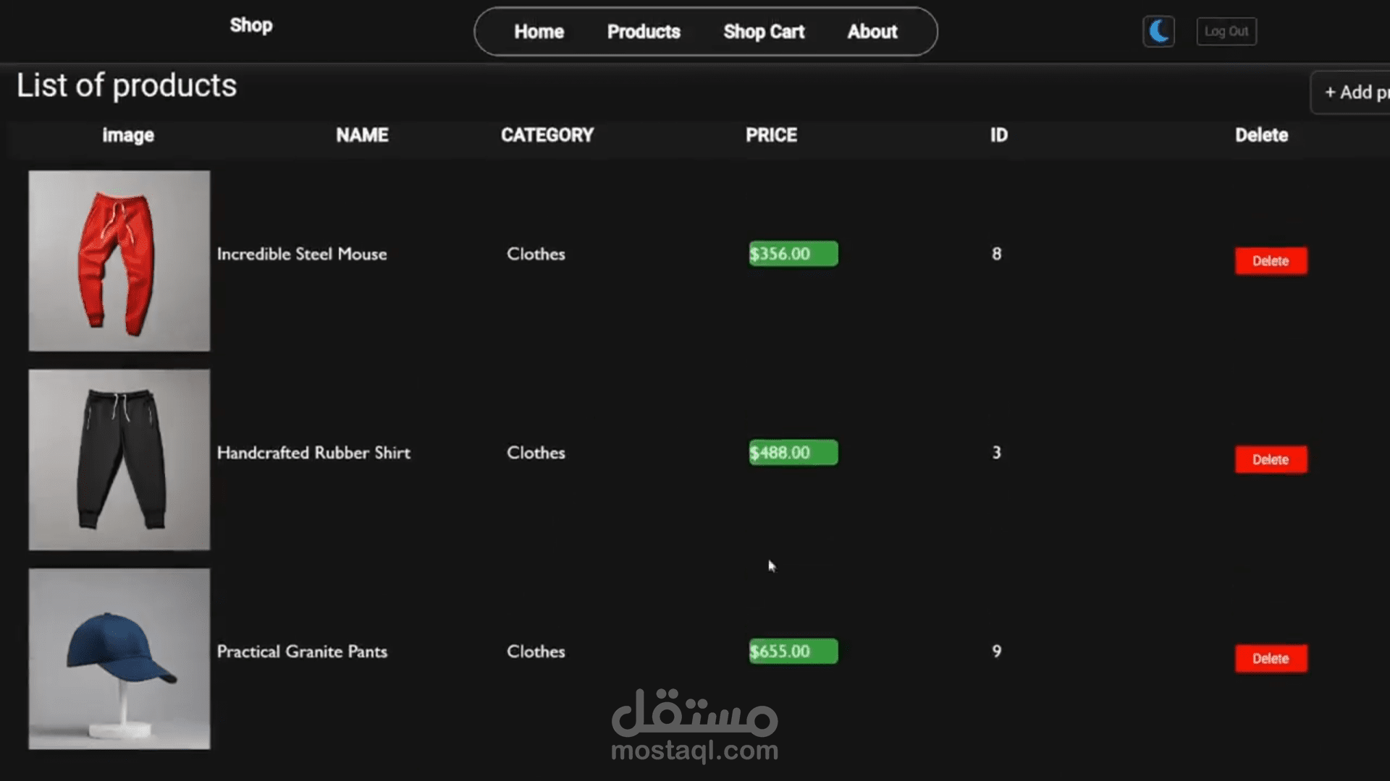Open the Home nav link
The image size is (1390, 781).
point(539,32)
